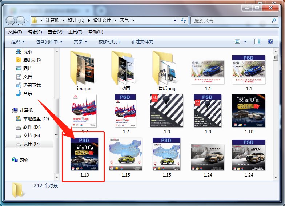Open the 编辑(E) menu
Screen dimensions: 285x206
(35, 32)
